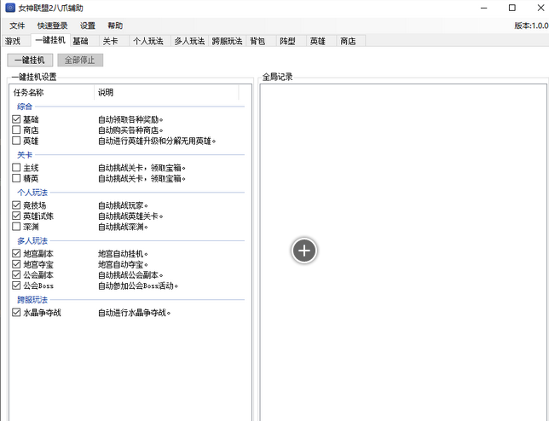
Task: Collapse the 个人玩法 group in the task list
Action: click(x=32, y=193)
